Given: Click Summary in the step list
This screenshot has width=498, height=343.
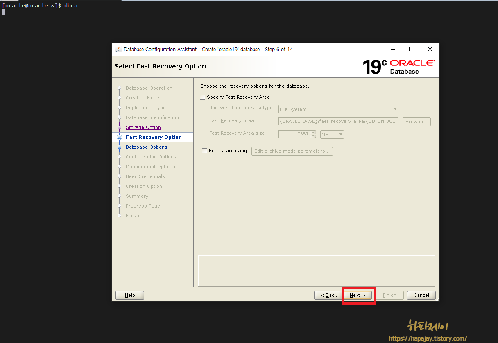Looking at the screenshot, I should (x=137, y=196).
